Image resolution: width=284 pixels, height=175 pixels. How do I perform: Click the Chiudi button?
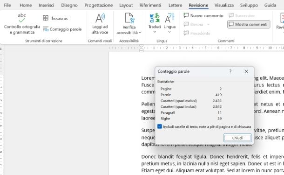click(237, 138)
